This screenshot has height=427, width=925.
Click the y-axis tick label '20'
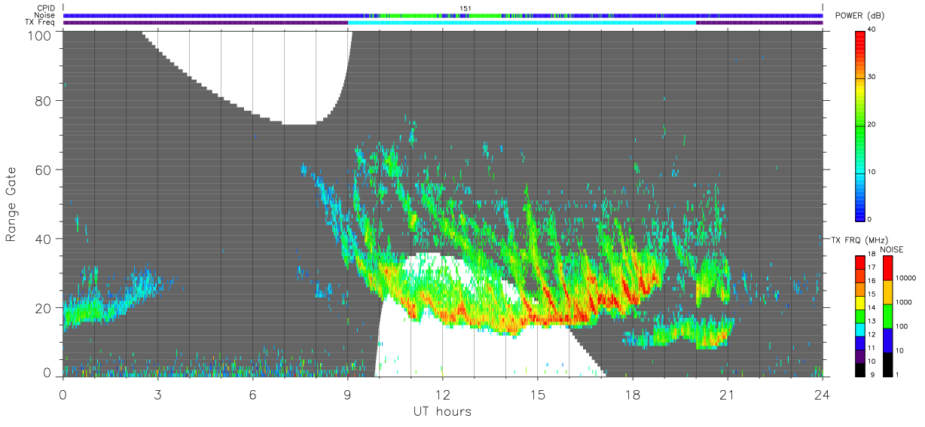click(x=43, y=308)
